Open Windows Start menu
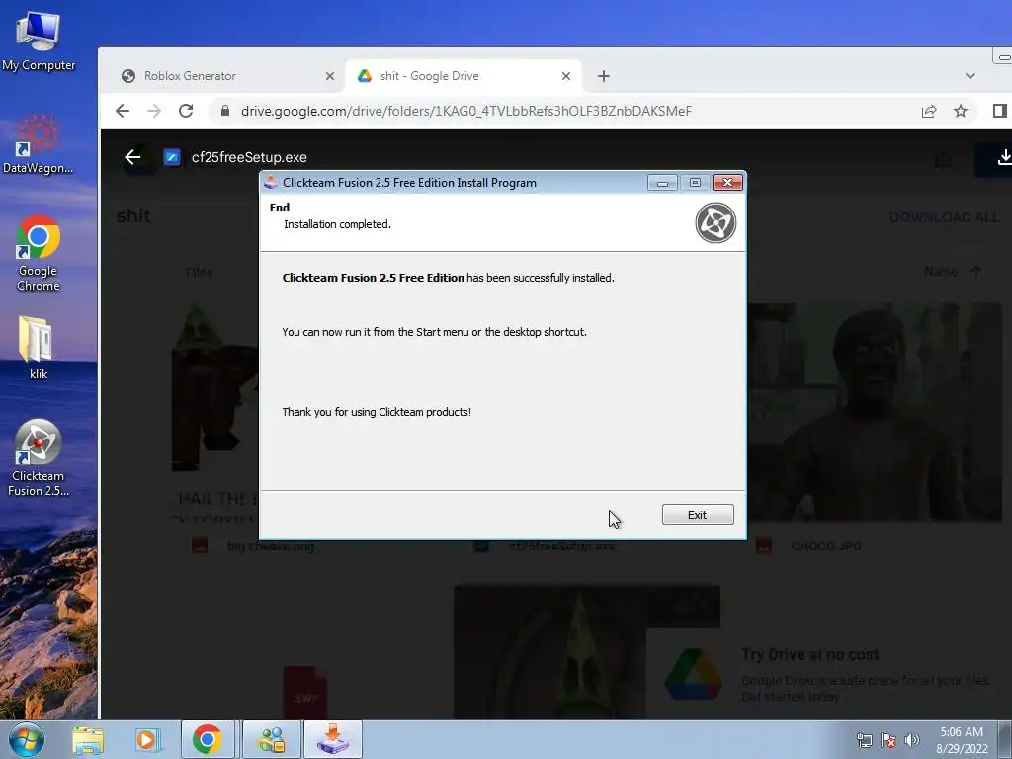The height and width of the screenshot is (759, 1012). click(x=27, y=739)
